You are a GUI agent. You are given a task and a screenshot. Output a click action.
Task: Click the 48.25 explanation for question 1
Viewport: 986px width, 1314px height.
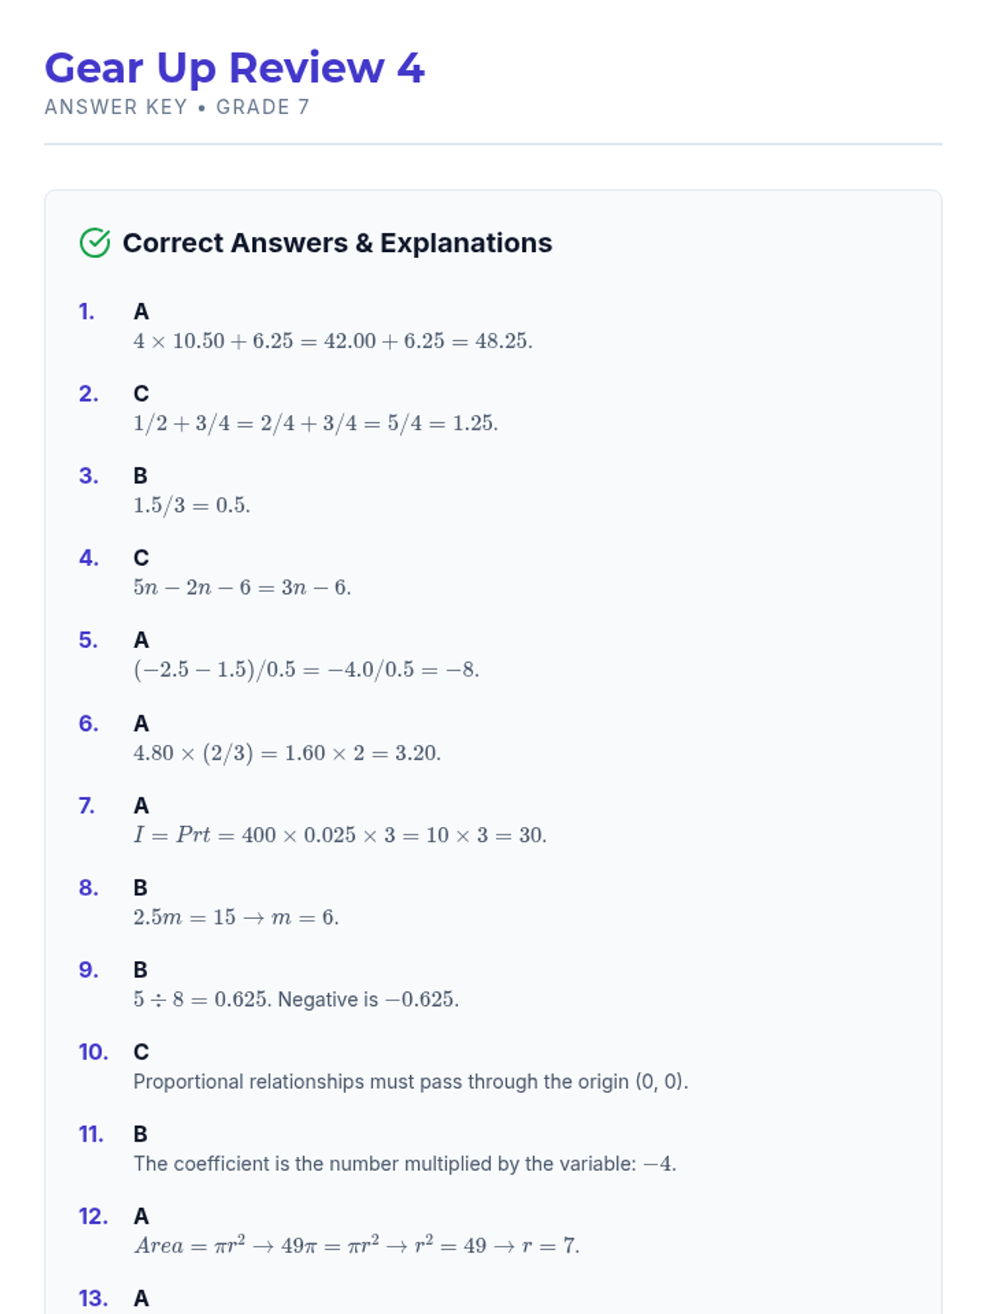point(333,342)
